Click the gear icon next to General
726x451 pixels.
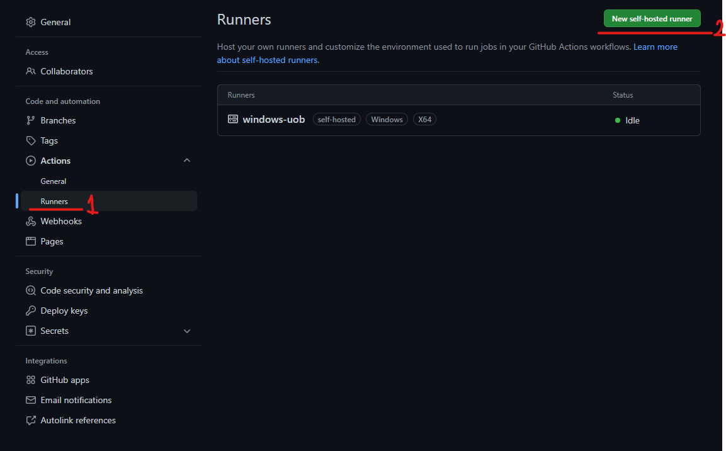[30, 22]
